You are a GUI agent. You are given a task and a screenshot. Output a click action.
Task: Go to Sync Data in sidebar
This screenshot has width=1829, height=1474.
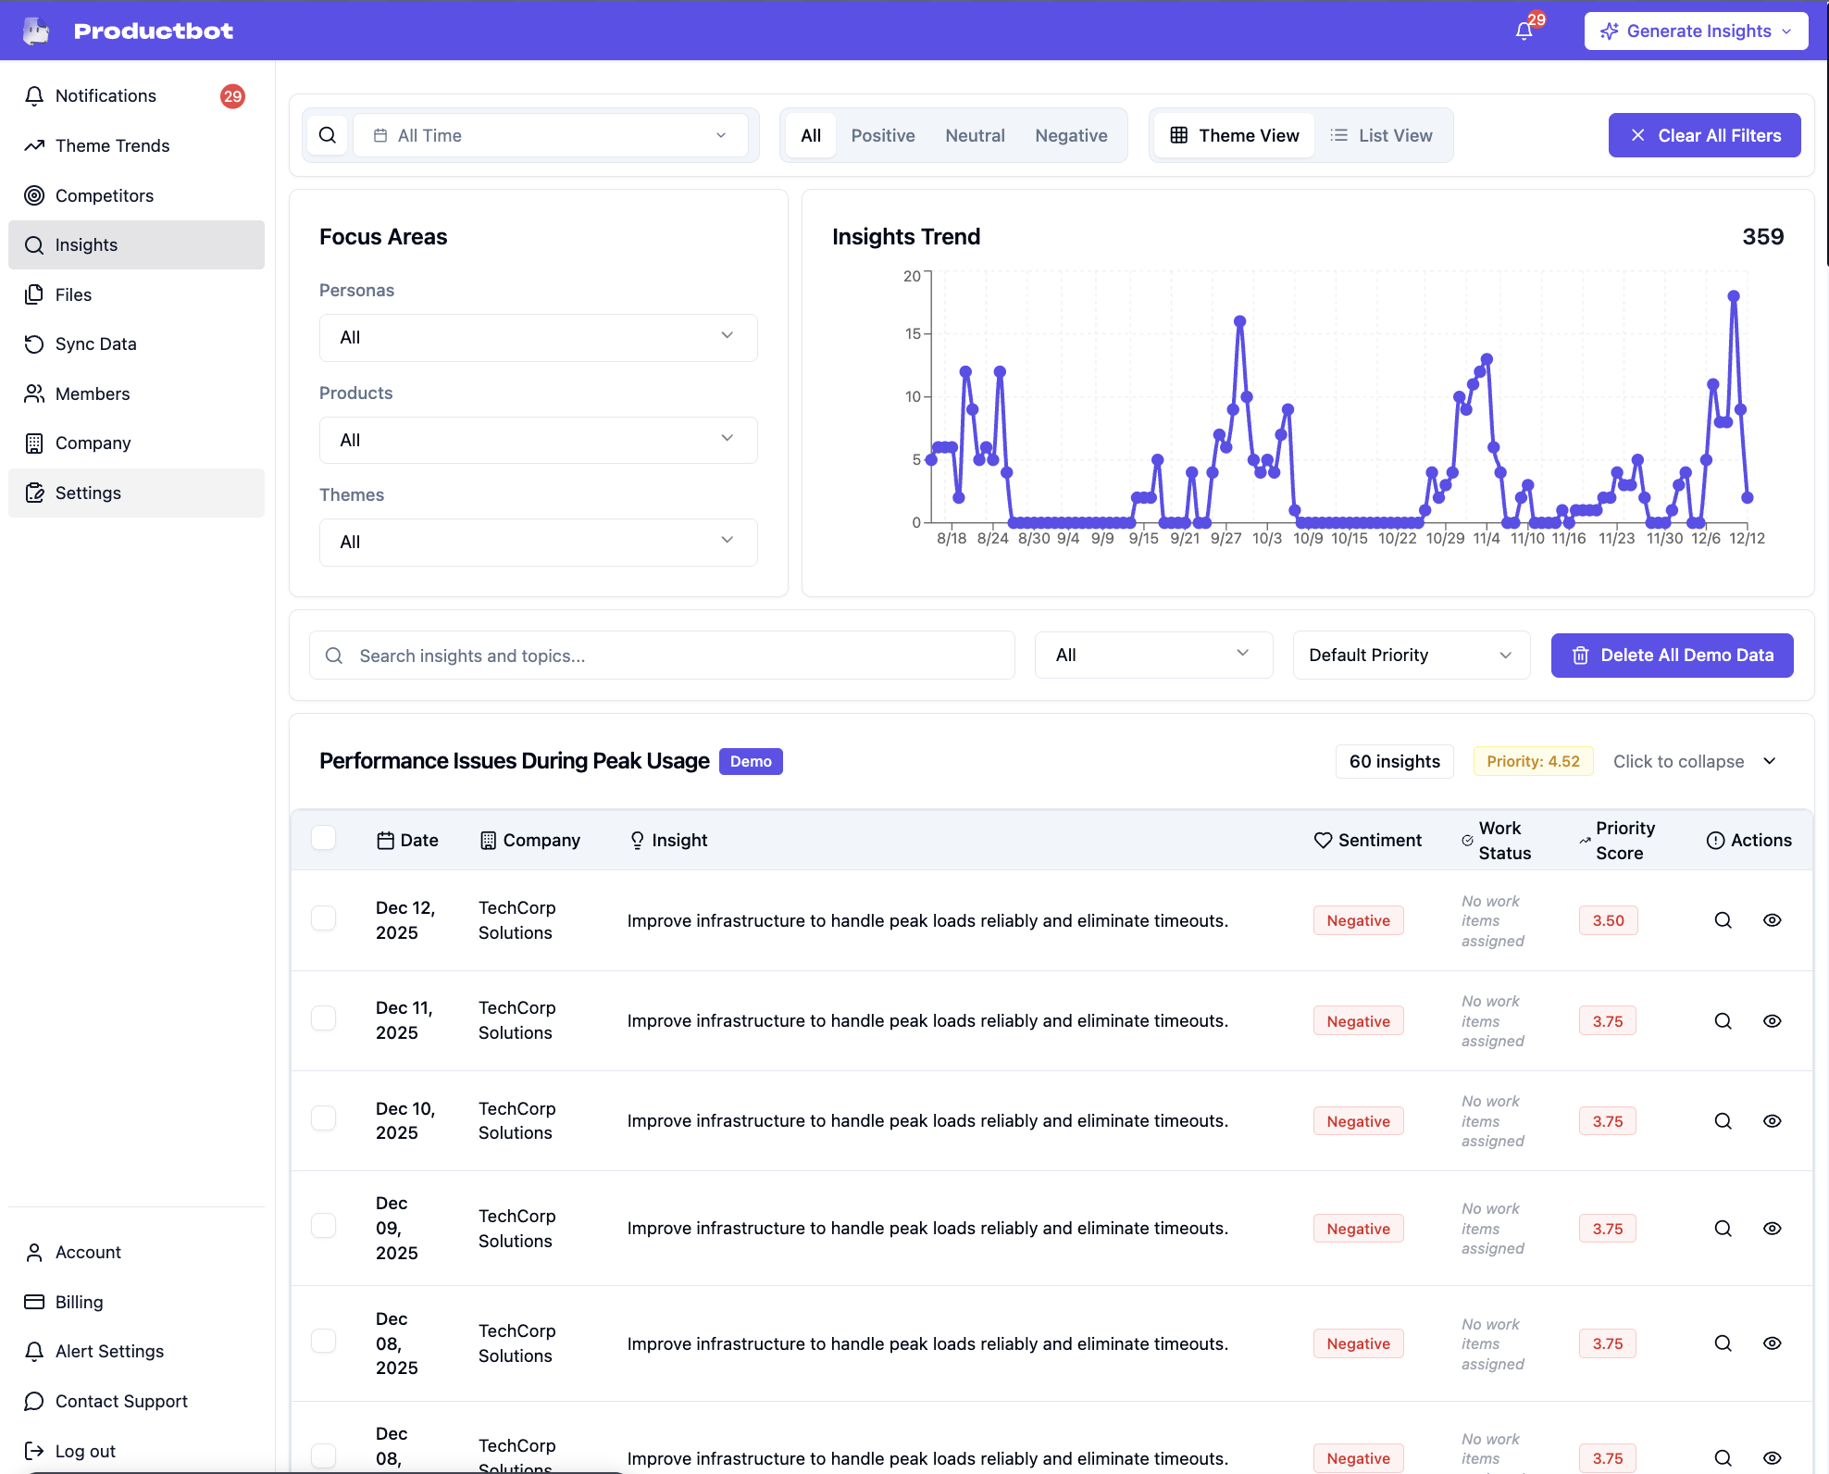tap(95, 344)
